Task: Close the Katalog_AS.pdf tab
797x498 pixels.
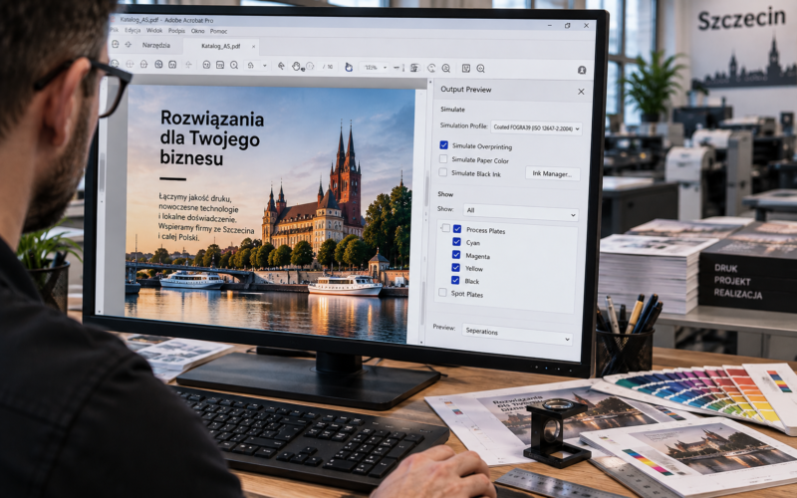Action: [253, 47]
